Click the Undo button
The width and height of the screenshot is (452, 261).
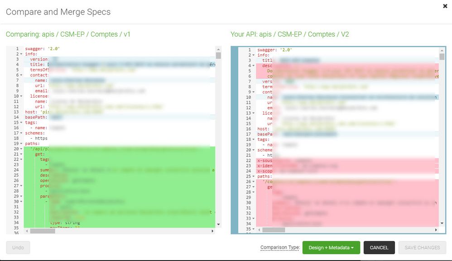pyautogui.click(x=18, y=247)
